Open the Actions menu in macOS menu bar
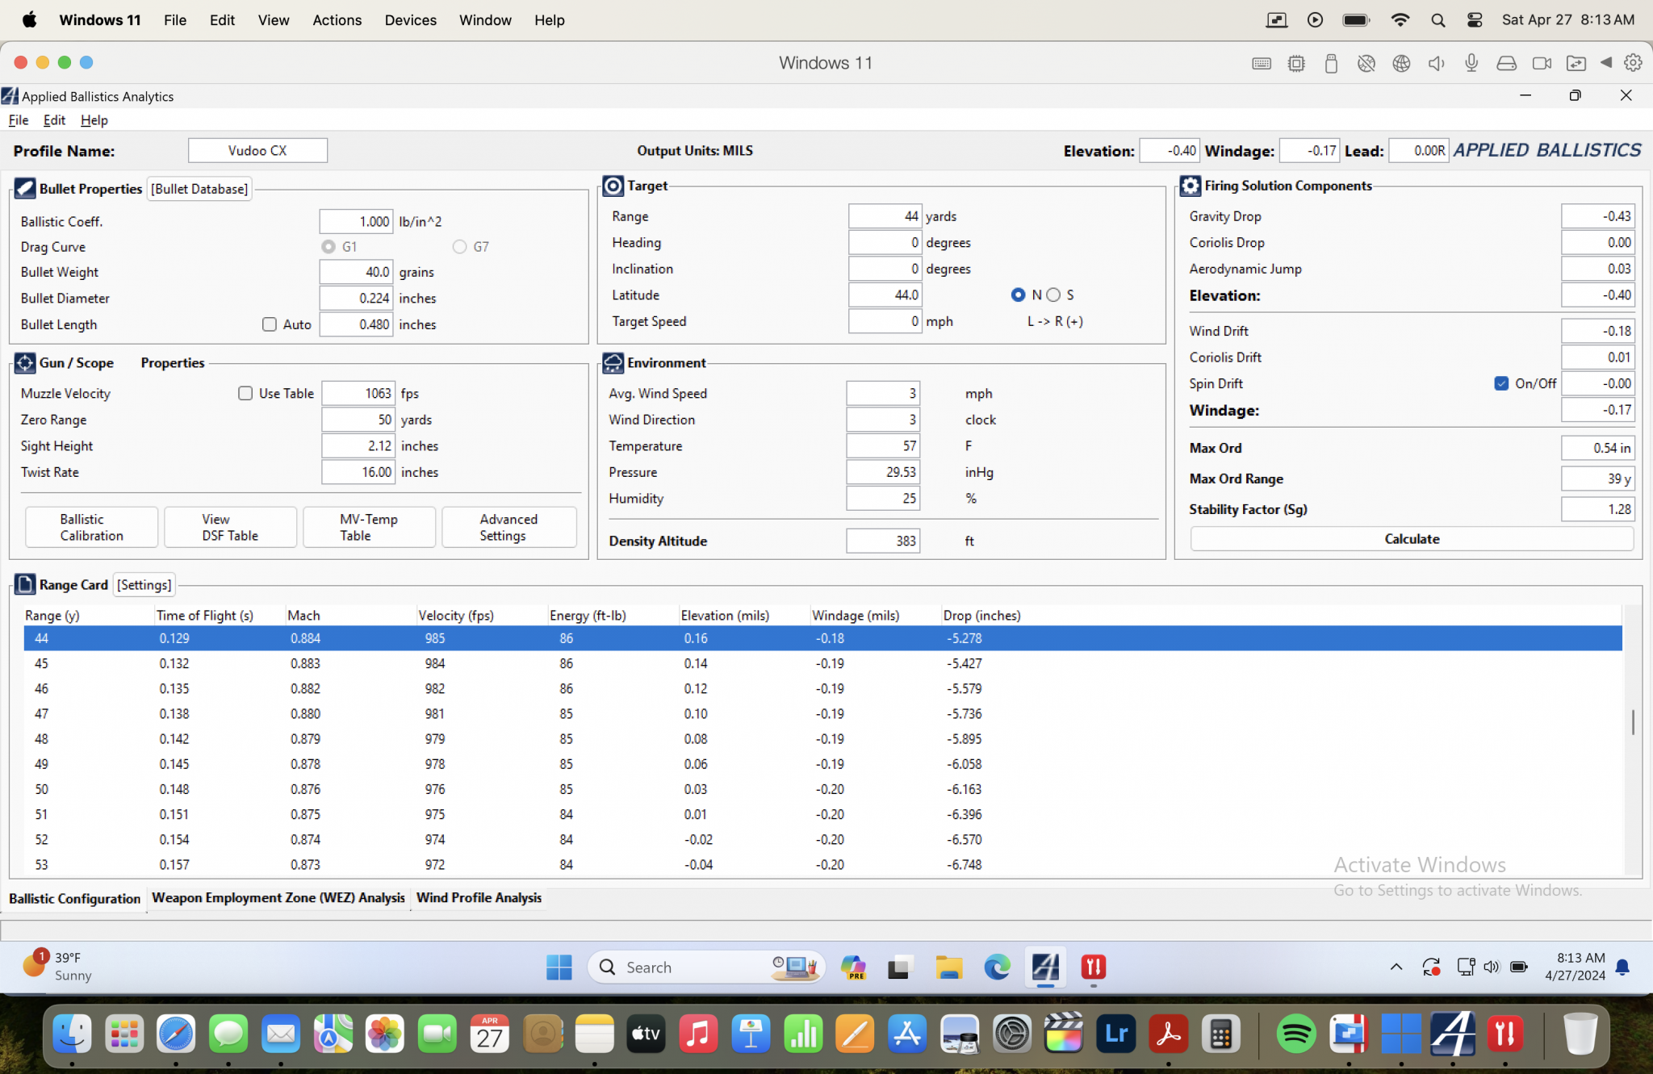 (x=337, y=20)
